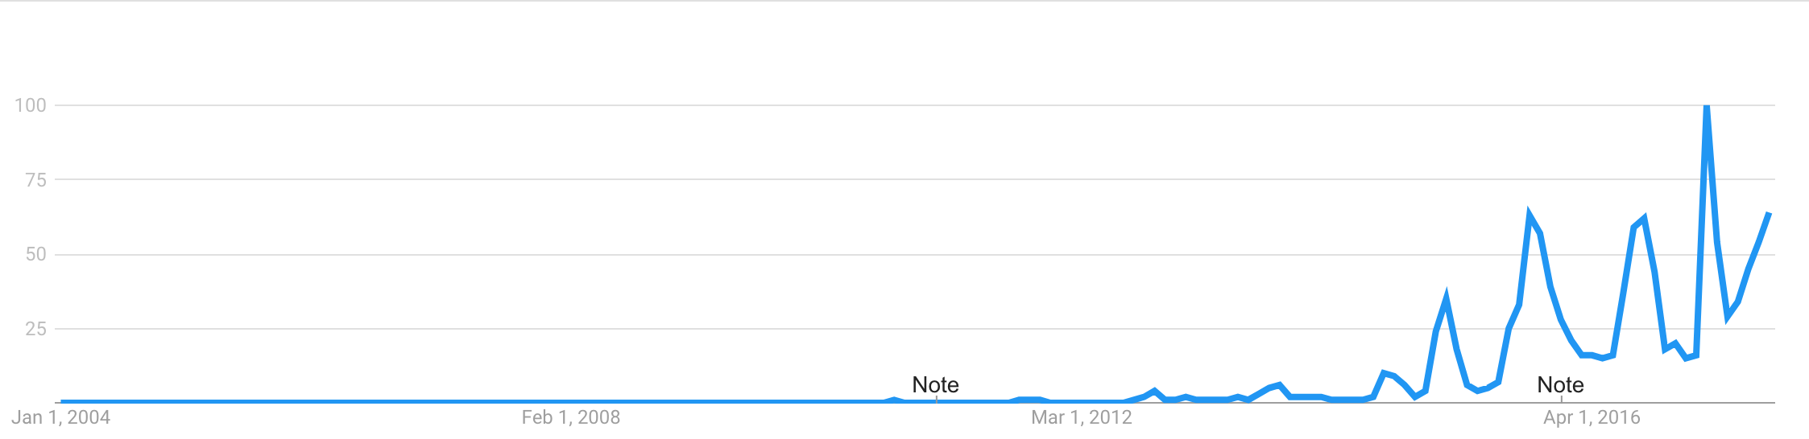The width and height of the screenshot is (1809, 439).
Task: Click the 75 value on vertical axis
Action: pyautogui.click(x=36, y=180)
